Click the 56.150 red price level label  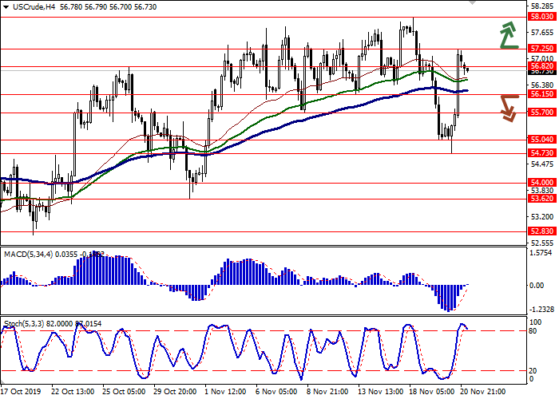point(542,94)
